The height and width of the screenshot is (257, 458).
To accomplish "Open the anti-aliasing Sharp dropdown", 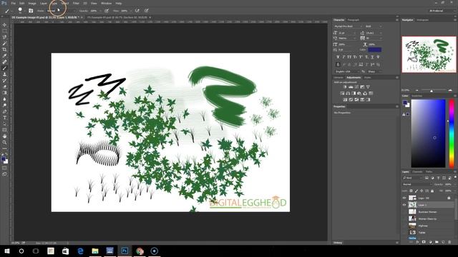I will pyautogui.click(x=374, y=71).
